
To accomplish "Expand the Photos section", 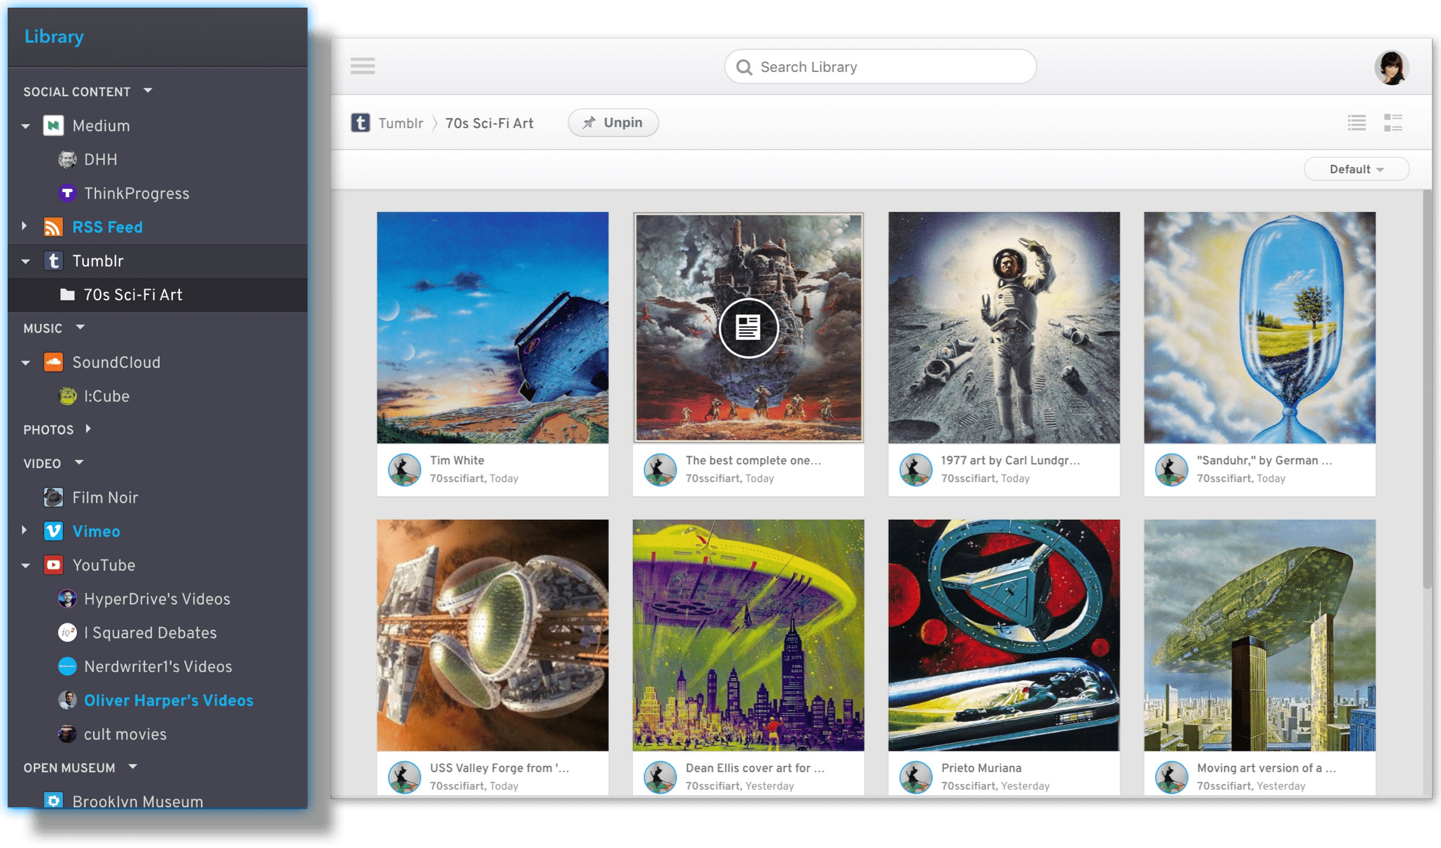I will tap(88, 429).
